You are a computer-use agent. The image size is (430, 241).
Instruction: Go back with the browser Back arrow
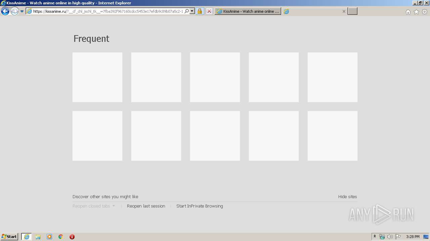[5, 11]
